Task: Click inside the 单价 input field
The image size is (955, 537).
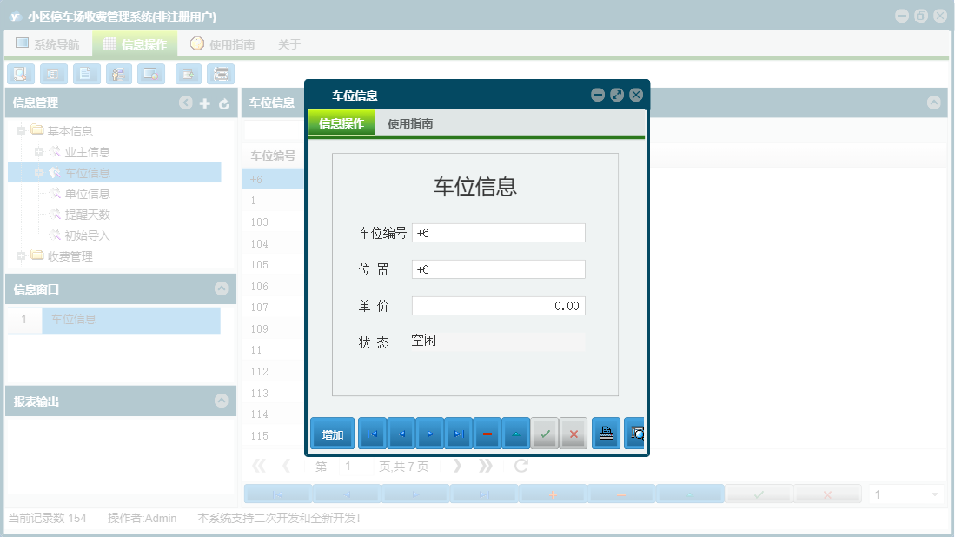Action: pos(500,305)
